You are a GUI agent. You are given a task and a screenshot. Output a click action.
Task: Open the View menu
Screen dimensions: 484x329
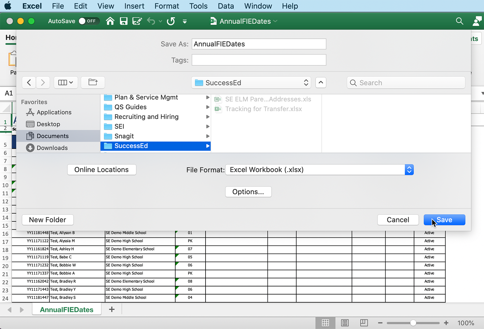point(106,6)
